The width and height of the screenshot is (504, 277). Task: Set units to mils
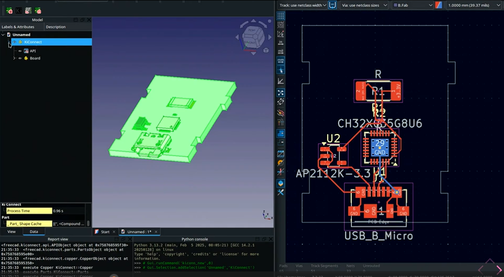(280, 51)
